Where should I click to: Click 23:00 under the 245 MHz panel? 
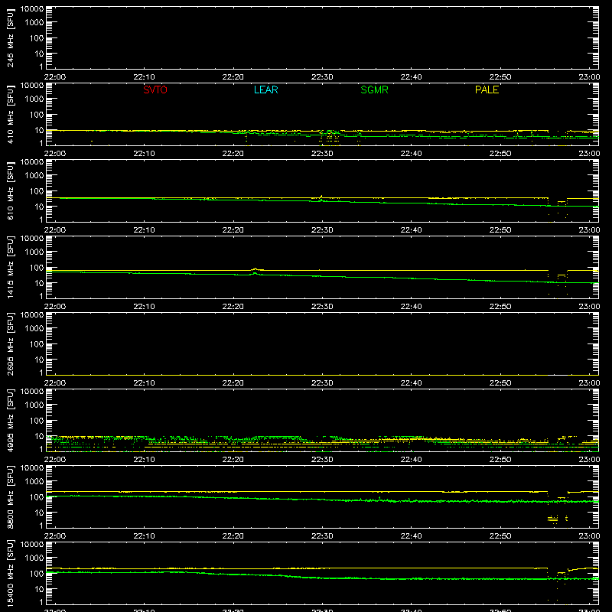tap(589, 77)
